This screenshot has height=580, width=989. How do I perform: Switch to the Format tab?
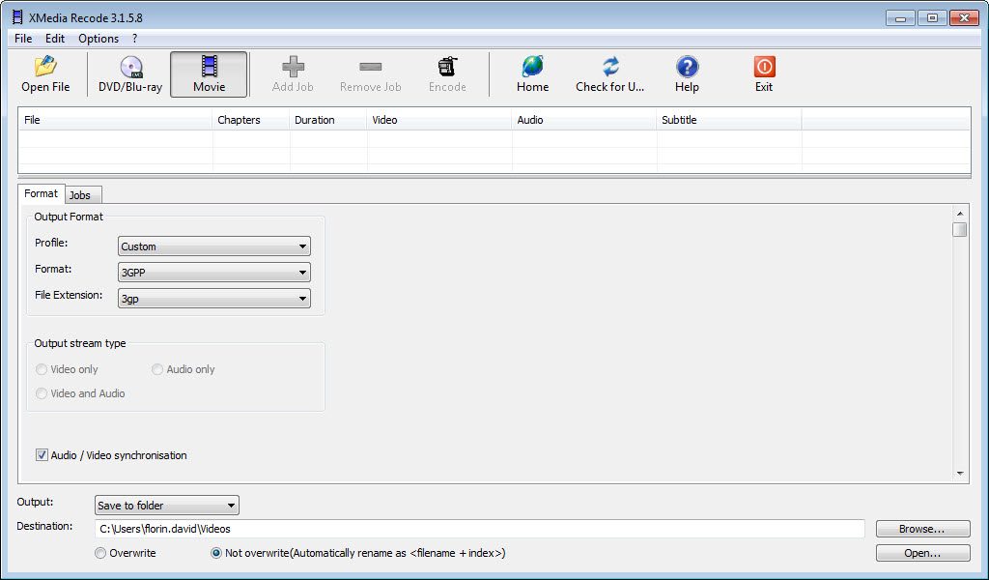pyautogui.click(x=41, y=193)
